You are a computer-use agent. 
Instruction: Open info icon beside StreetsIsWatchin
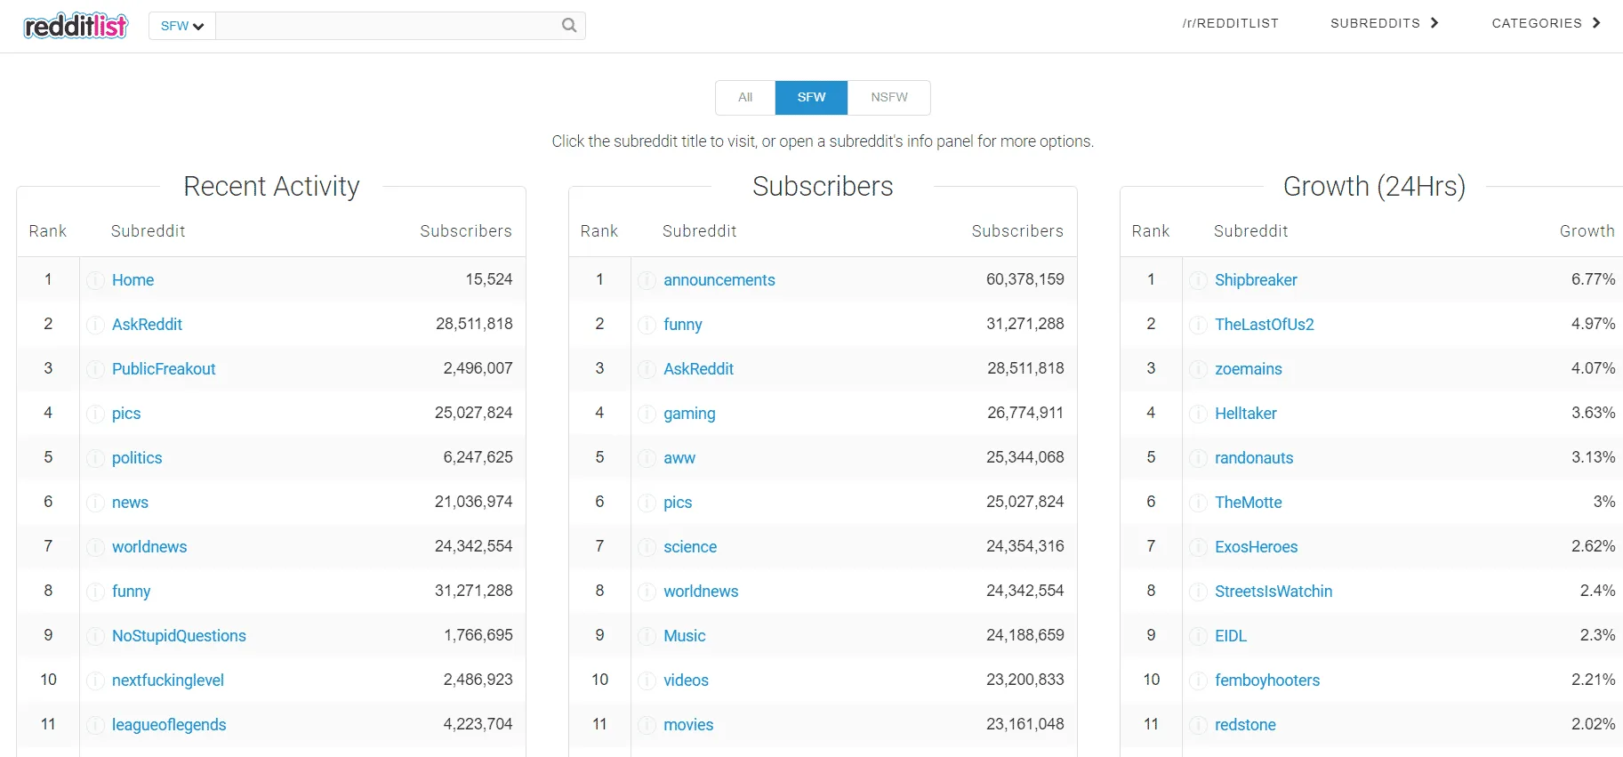pos(1198,592)
